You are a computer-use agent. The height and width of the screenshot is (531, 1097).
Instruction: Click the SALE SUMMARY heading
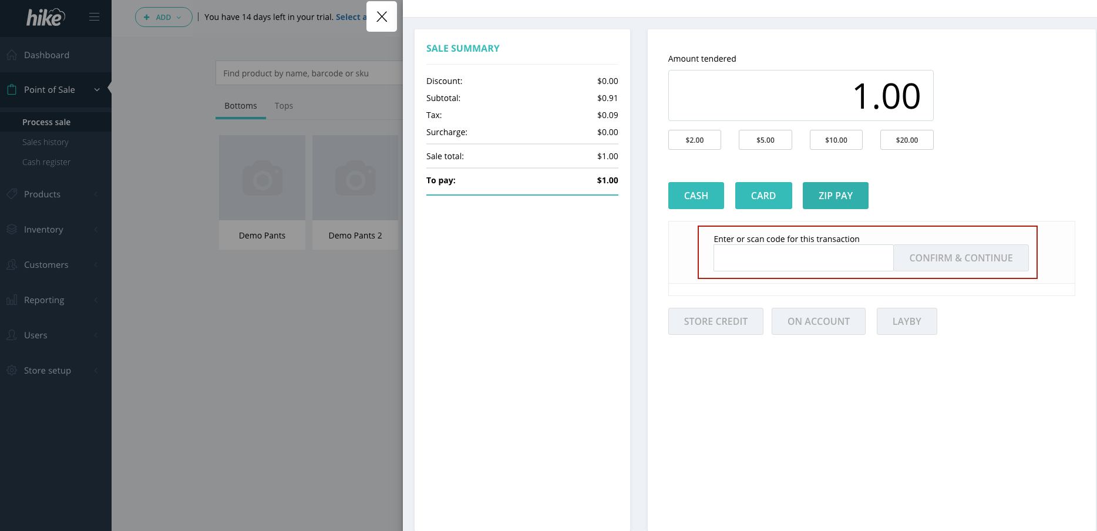pos(463,48)
